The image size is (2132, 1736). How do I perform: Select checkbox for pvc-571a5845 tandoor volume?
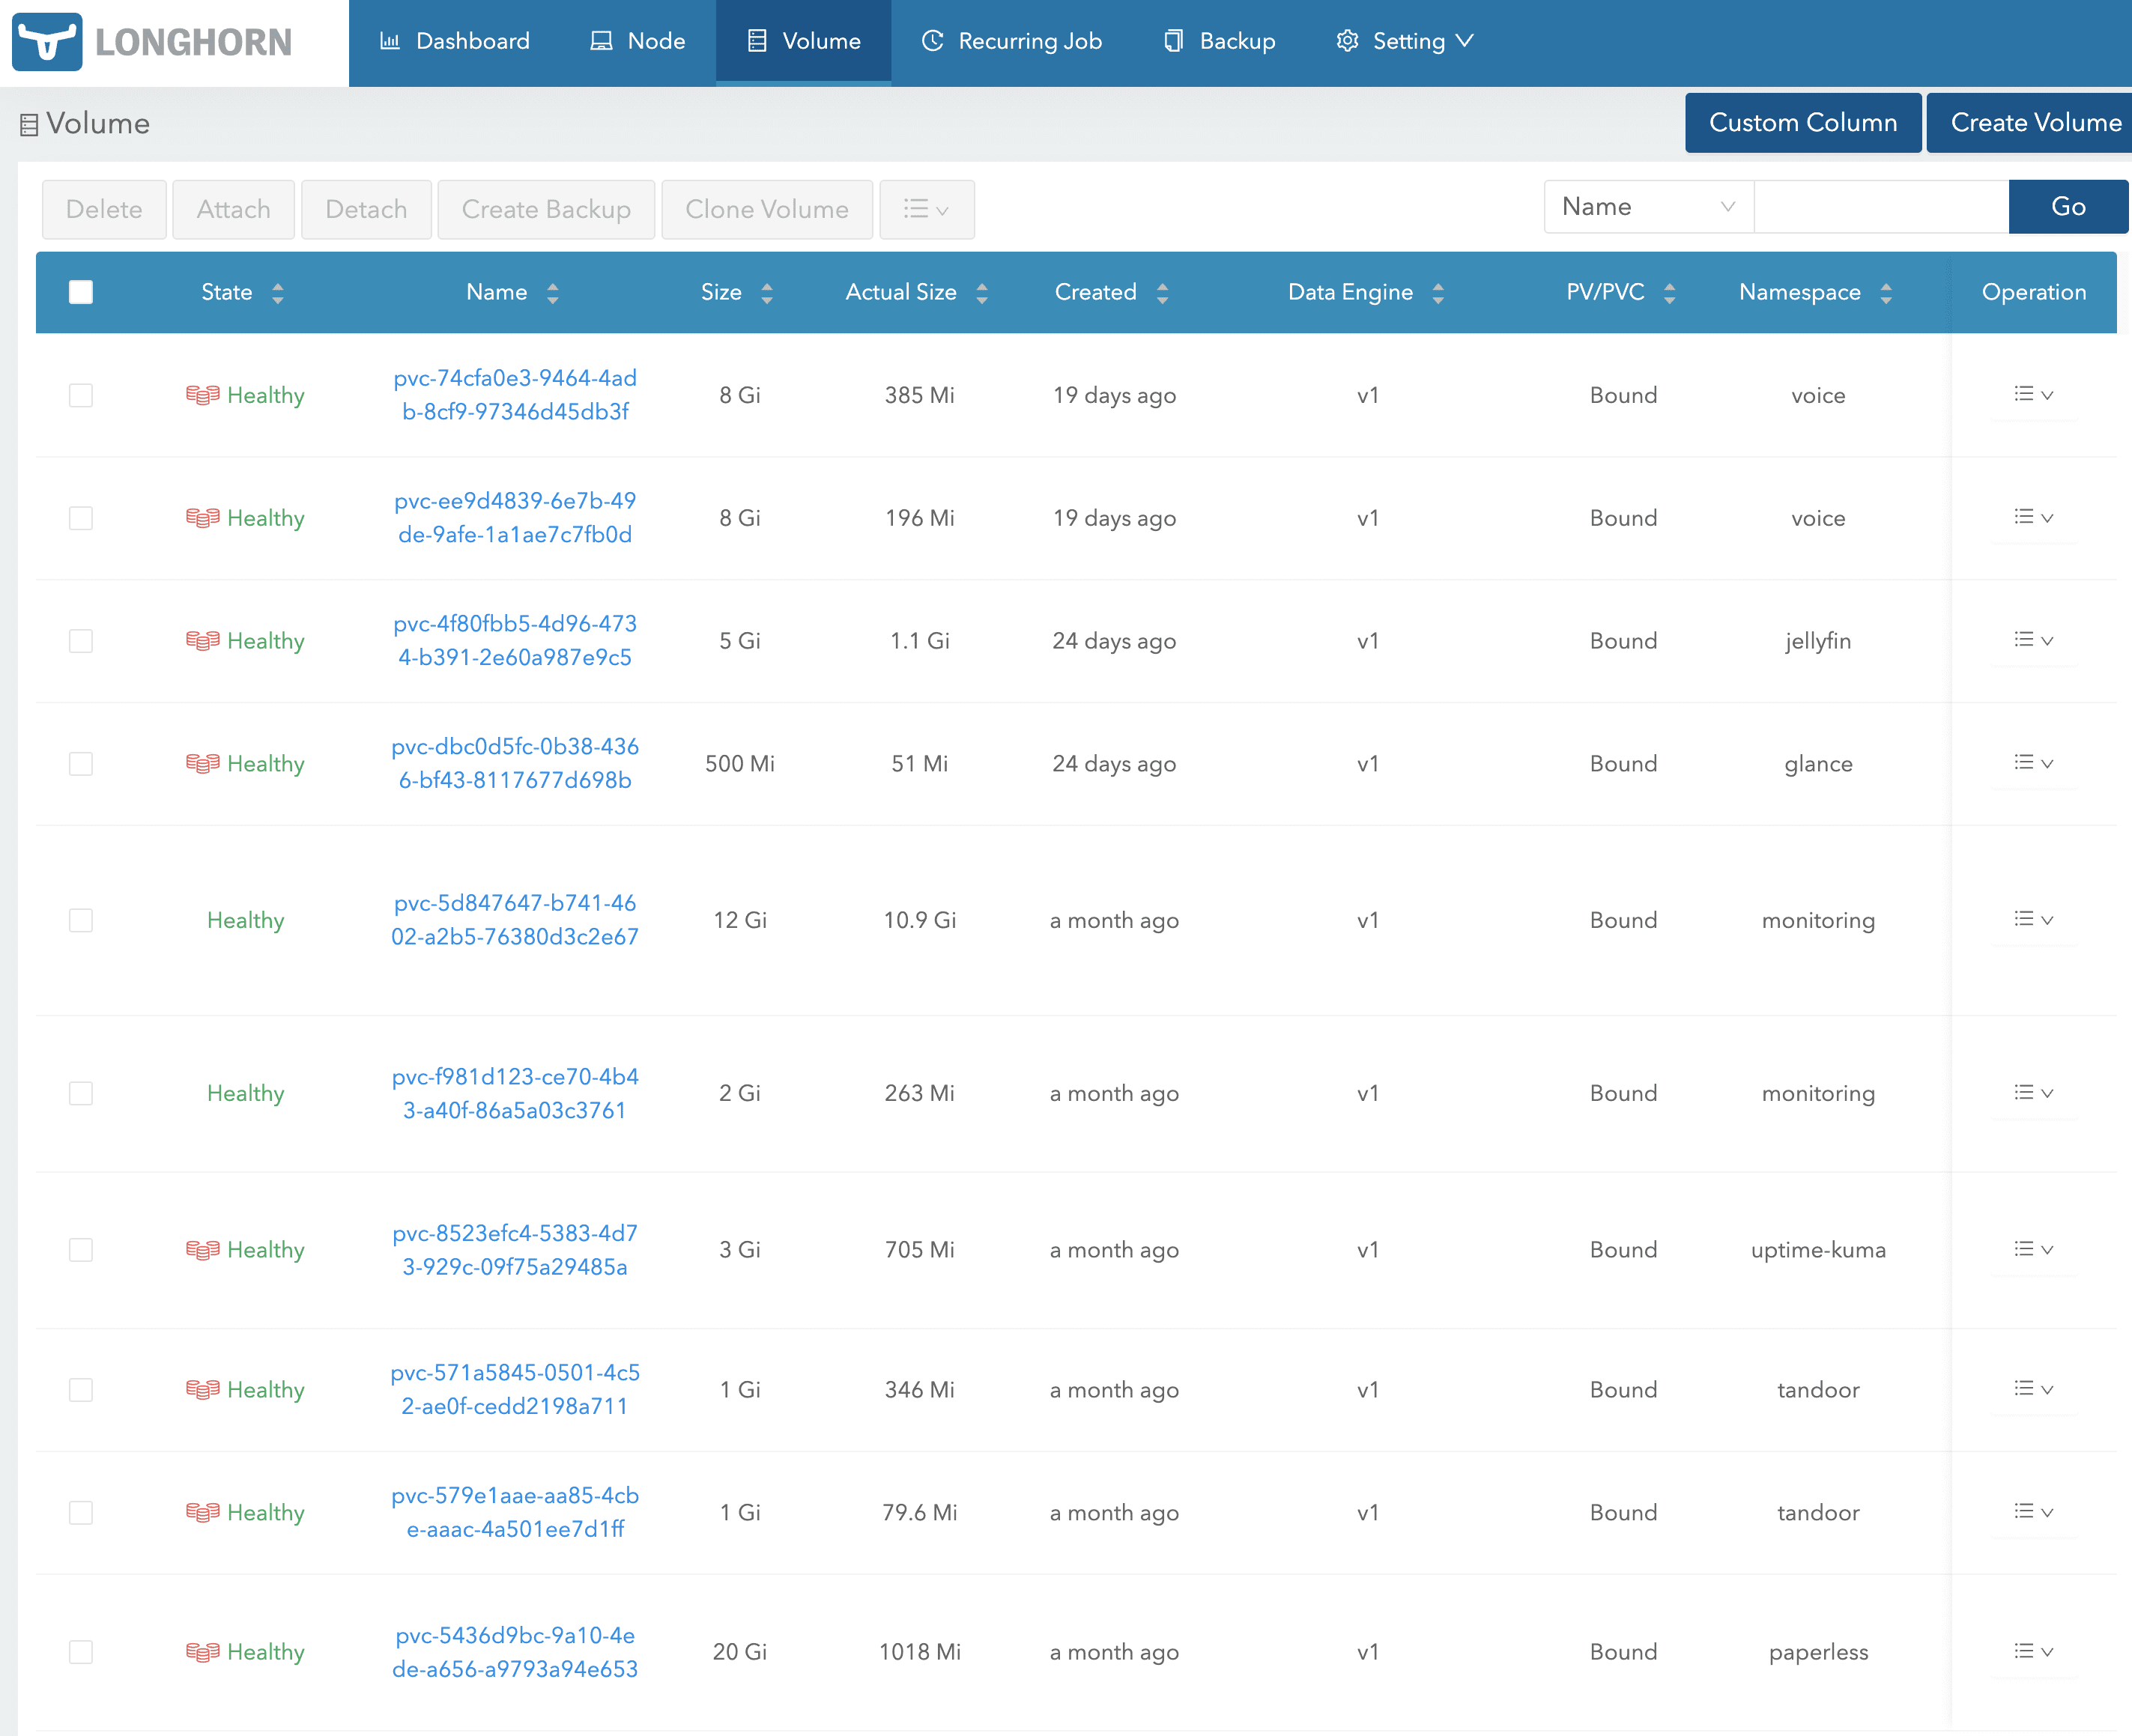coord(81,1390)
